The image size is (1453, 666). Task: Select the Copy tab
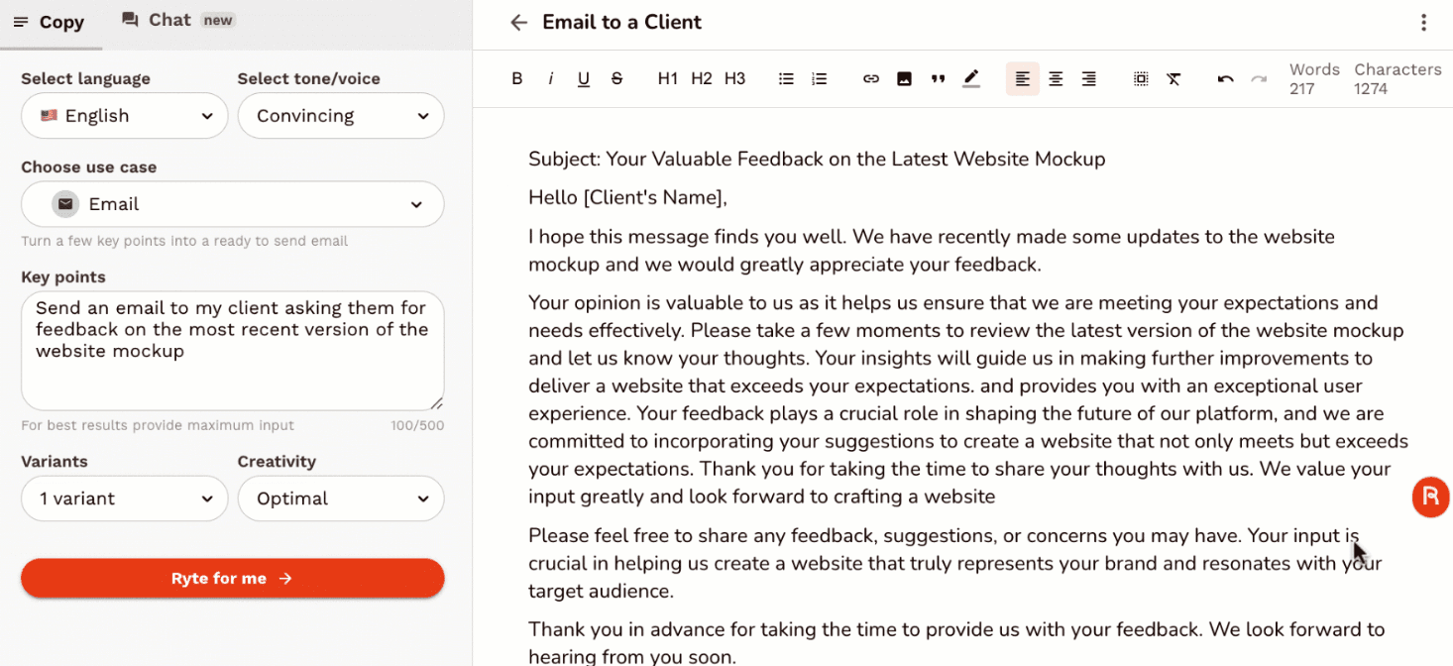click(50, 23)
